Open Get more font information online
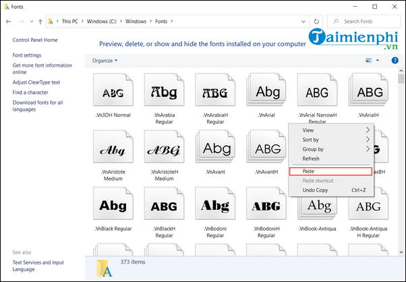The height and width of the screenshot is (282, 406). pos(42,69)
